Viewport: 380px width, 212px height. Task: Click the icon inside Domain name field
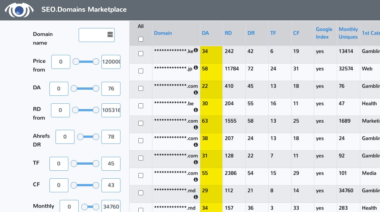[110, 34]
